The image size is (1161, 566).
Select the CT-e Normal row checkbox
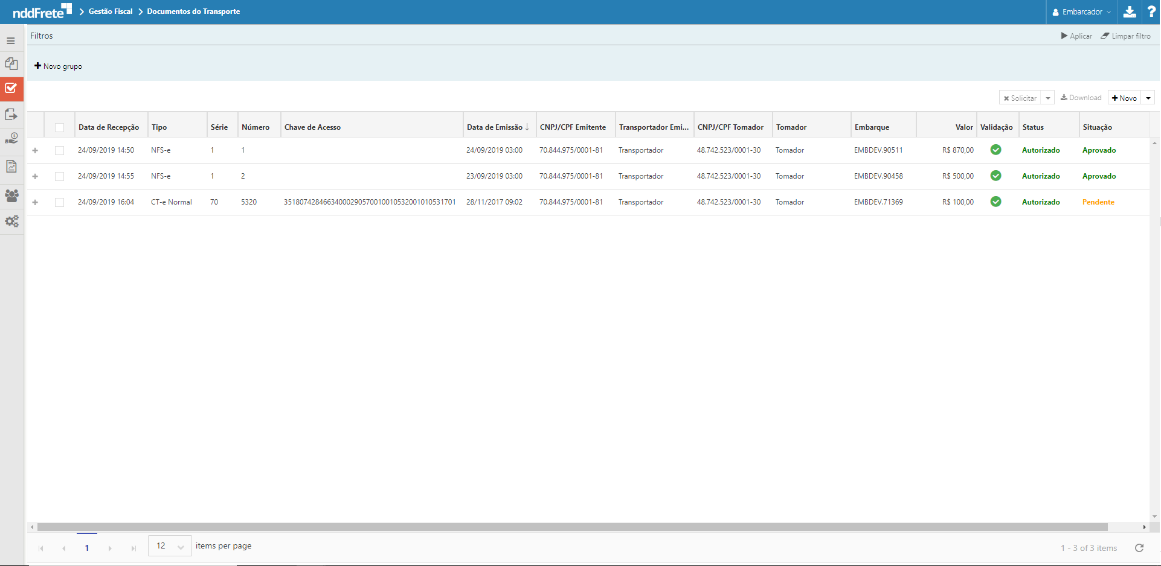(x=59, y=202)
